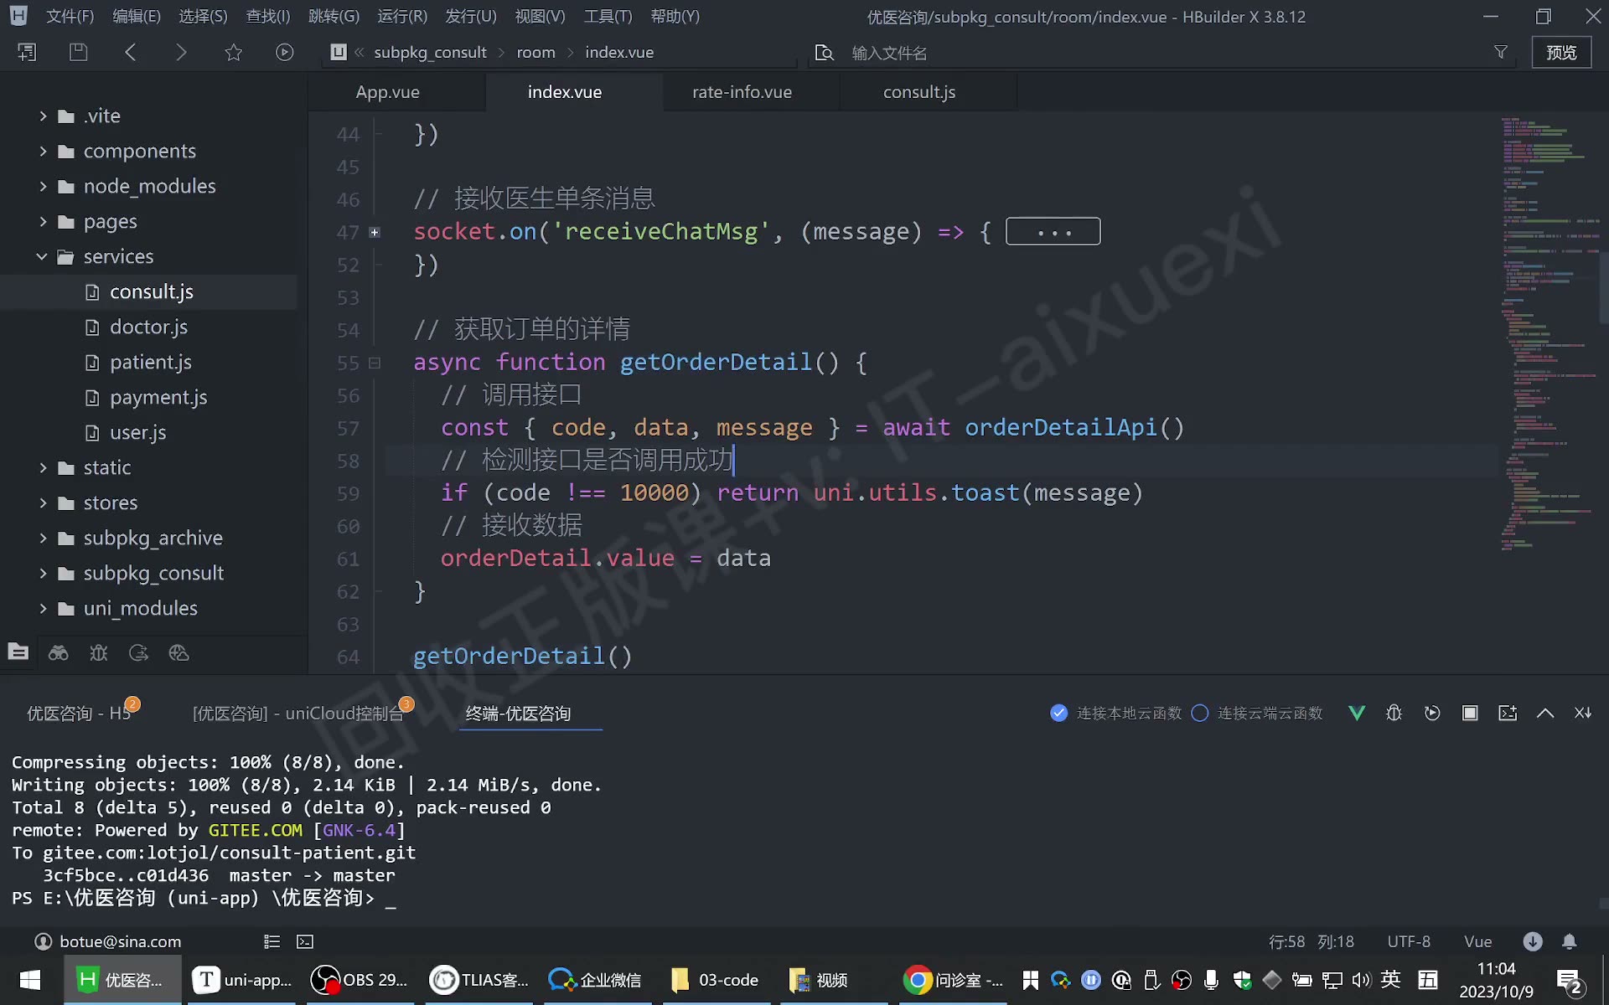Open the project explorer icon at sidebar bottom
The image size is (1609, 1005).
click(x=18, y=652)
